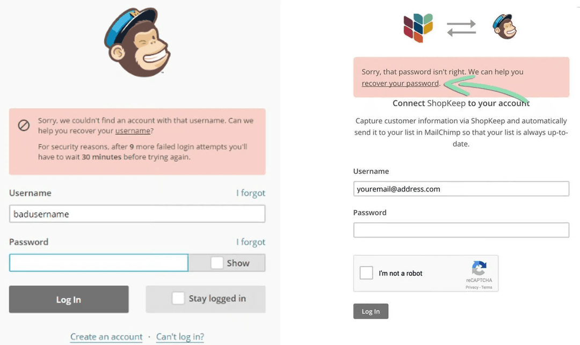Click the ShopKeep colorful leaf logo
Image resolution: width=580 pixels, height=345 pixels.
(x=418, y=27)
